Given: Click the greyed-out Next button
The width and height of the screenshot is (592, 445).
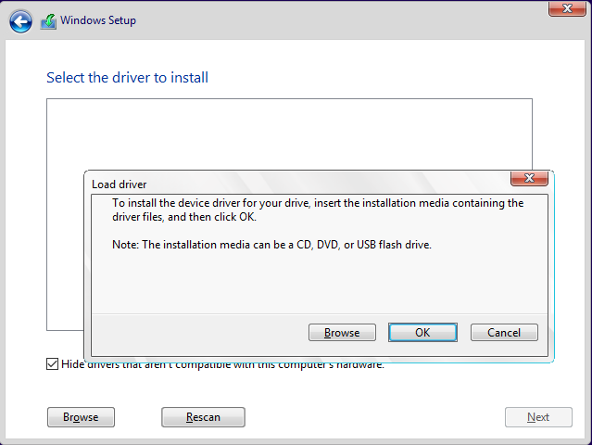Looking at the screenshot, I should 538,417.
